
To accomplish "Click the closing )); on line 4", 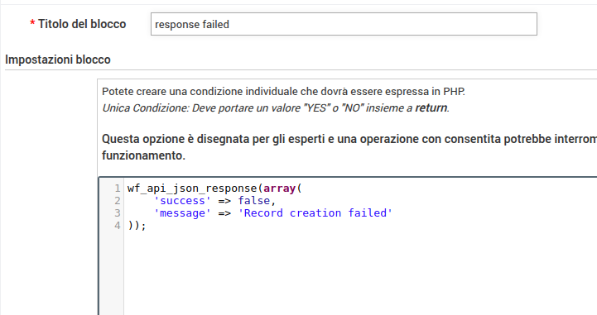I will pos(137,226).
